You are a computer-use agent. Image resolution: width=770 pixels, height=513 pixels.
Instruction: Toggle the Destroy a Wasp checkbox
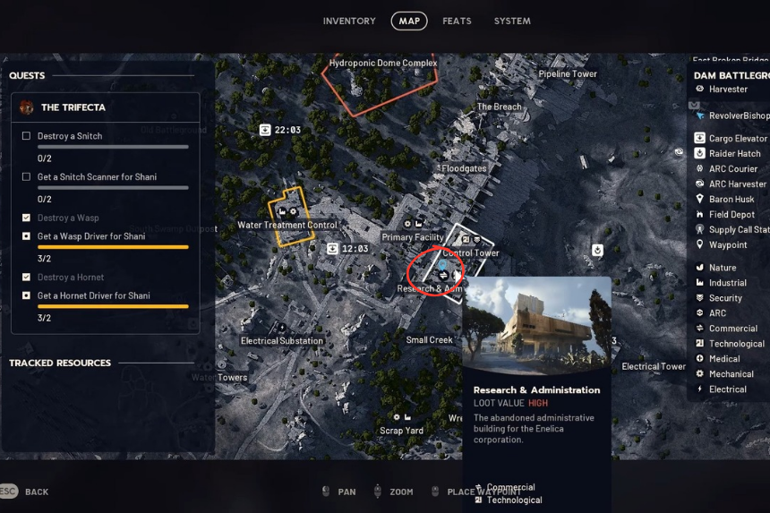tap(27, 218)
